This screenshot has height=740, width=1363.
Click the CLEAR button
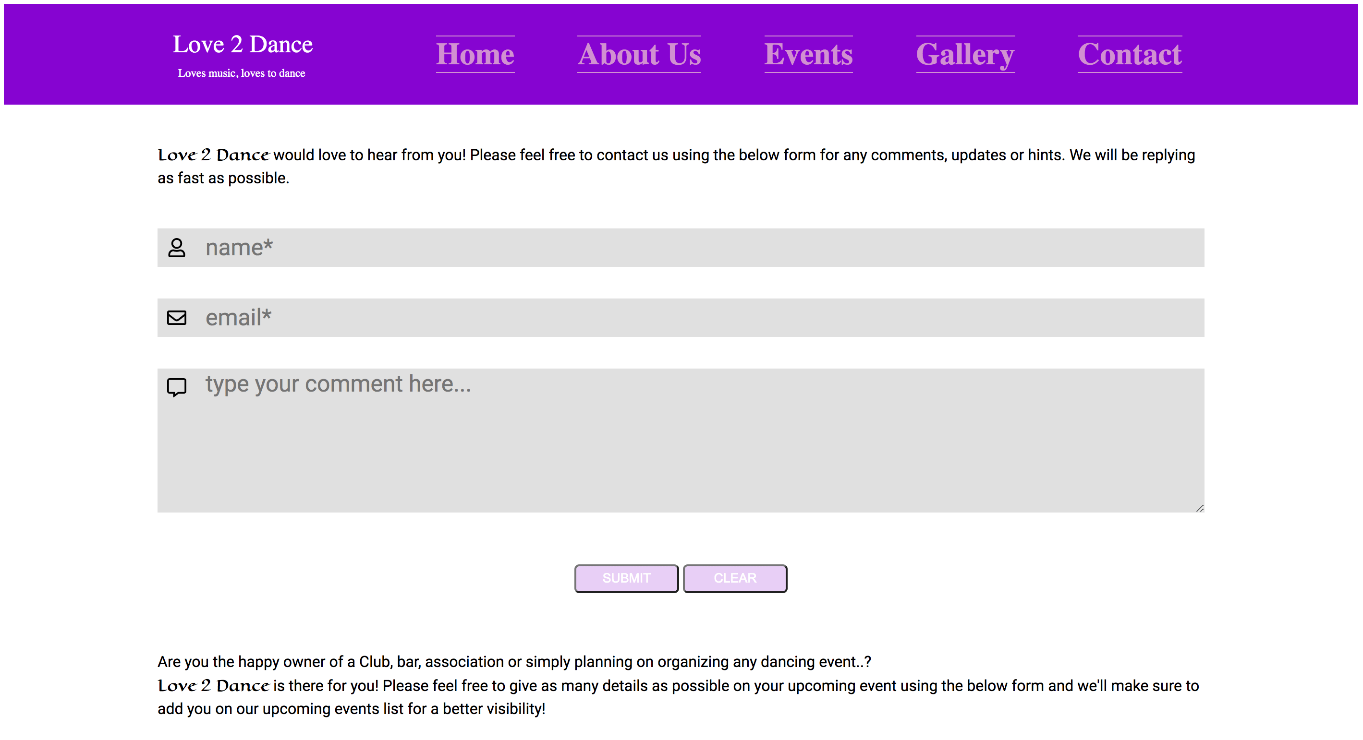(x=736, y=578)
